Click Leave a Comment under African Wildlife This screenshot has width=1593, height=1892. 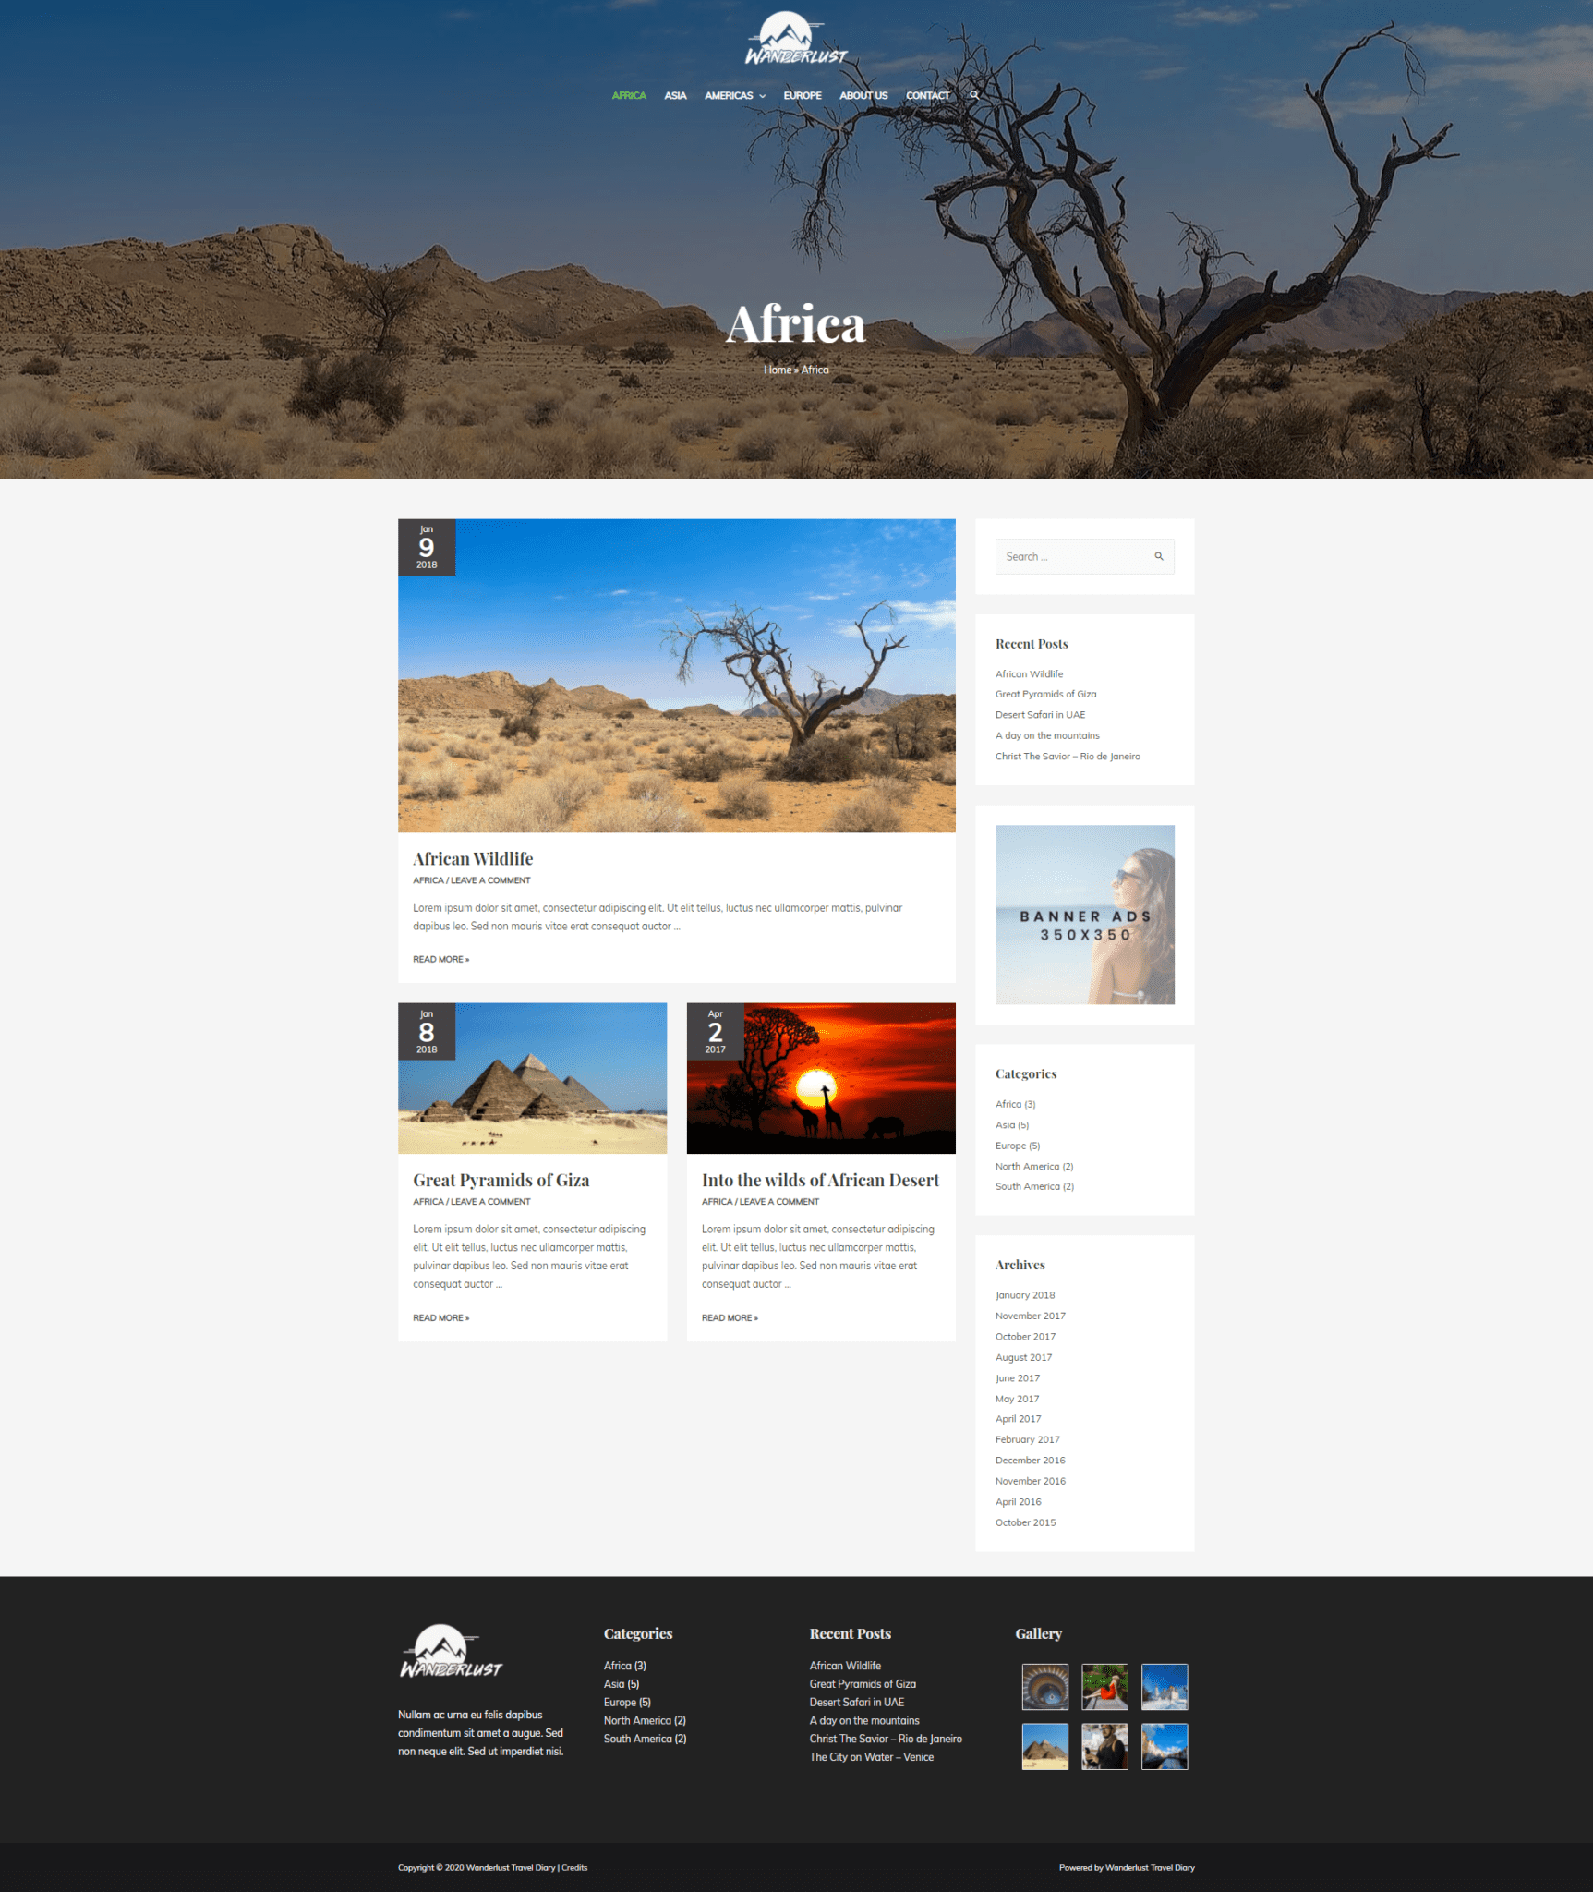click(x=490, y=880)
